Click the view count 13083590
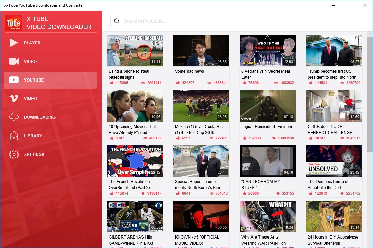The height and width of the screenshot is (248, 373). tap(286, 138)
